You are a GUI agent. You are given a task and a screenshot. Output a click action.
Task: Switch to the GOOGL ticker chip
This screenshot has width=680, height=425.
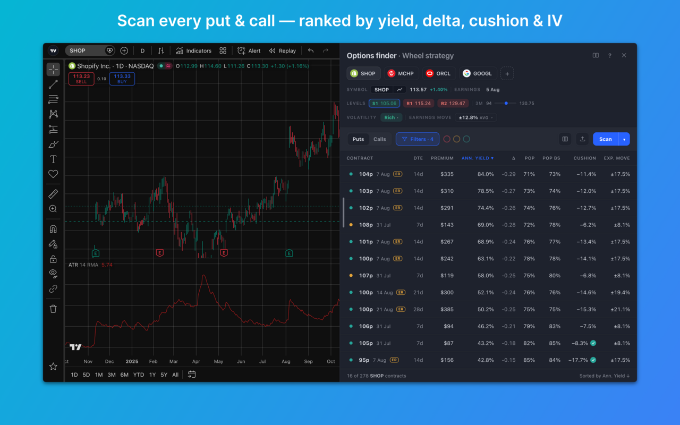coord(478,73)
